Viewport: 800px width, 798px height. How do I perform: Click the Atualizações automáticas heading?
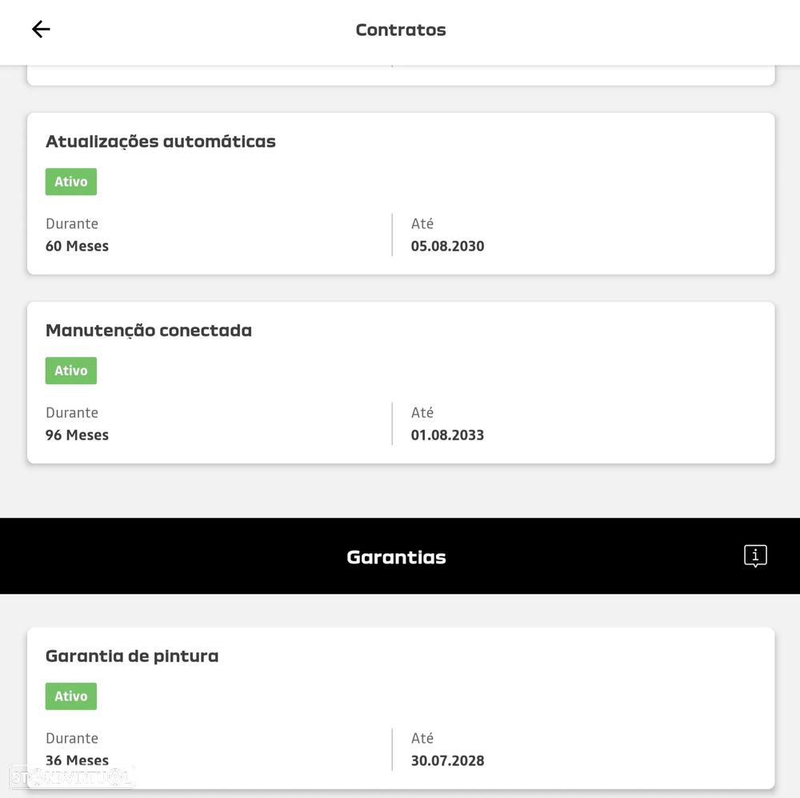click(161, 142)
